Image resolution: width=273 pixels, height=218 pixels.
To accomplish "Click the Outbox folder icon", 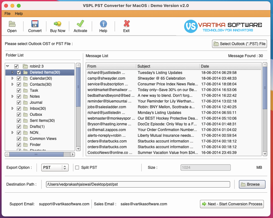I will click(26, 115).
